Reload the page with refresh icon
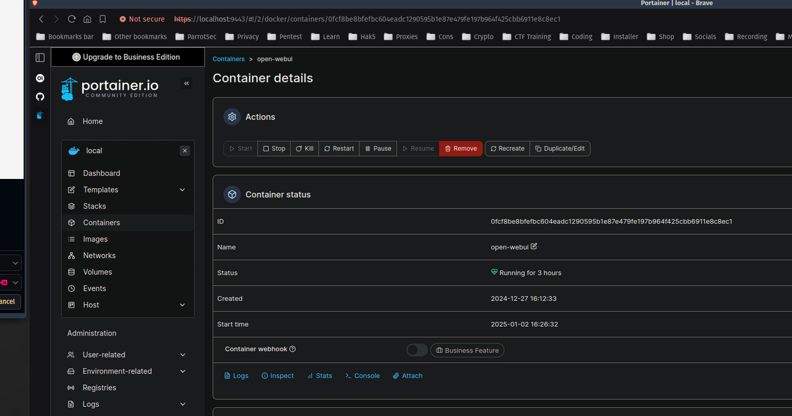 (x=72, y=19)
